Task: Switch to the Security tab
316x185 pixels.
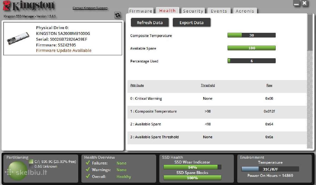Action: pos(193,11)
